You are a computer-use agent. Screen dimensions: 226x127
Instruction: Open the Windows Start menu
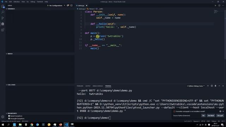(x=3, y=125)
